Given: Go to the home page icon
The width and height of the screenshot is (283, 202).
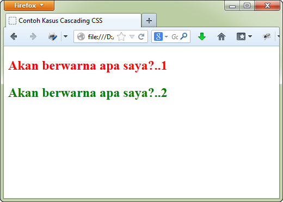Looking at the screenshot, I should coord(222,36).
